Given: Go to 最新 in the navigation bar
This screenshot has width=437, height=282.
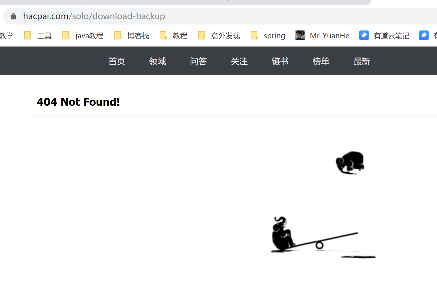Looking at the screenshot, I should [362, 62].
